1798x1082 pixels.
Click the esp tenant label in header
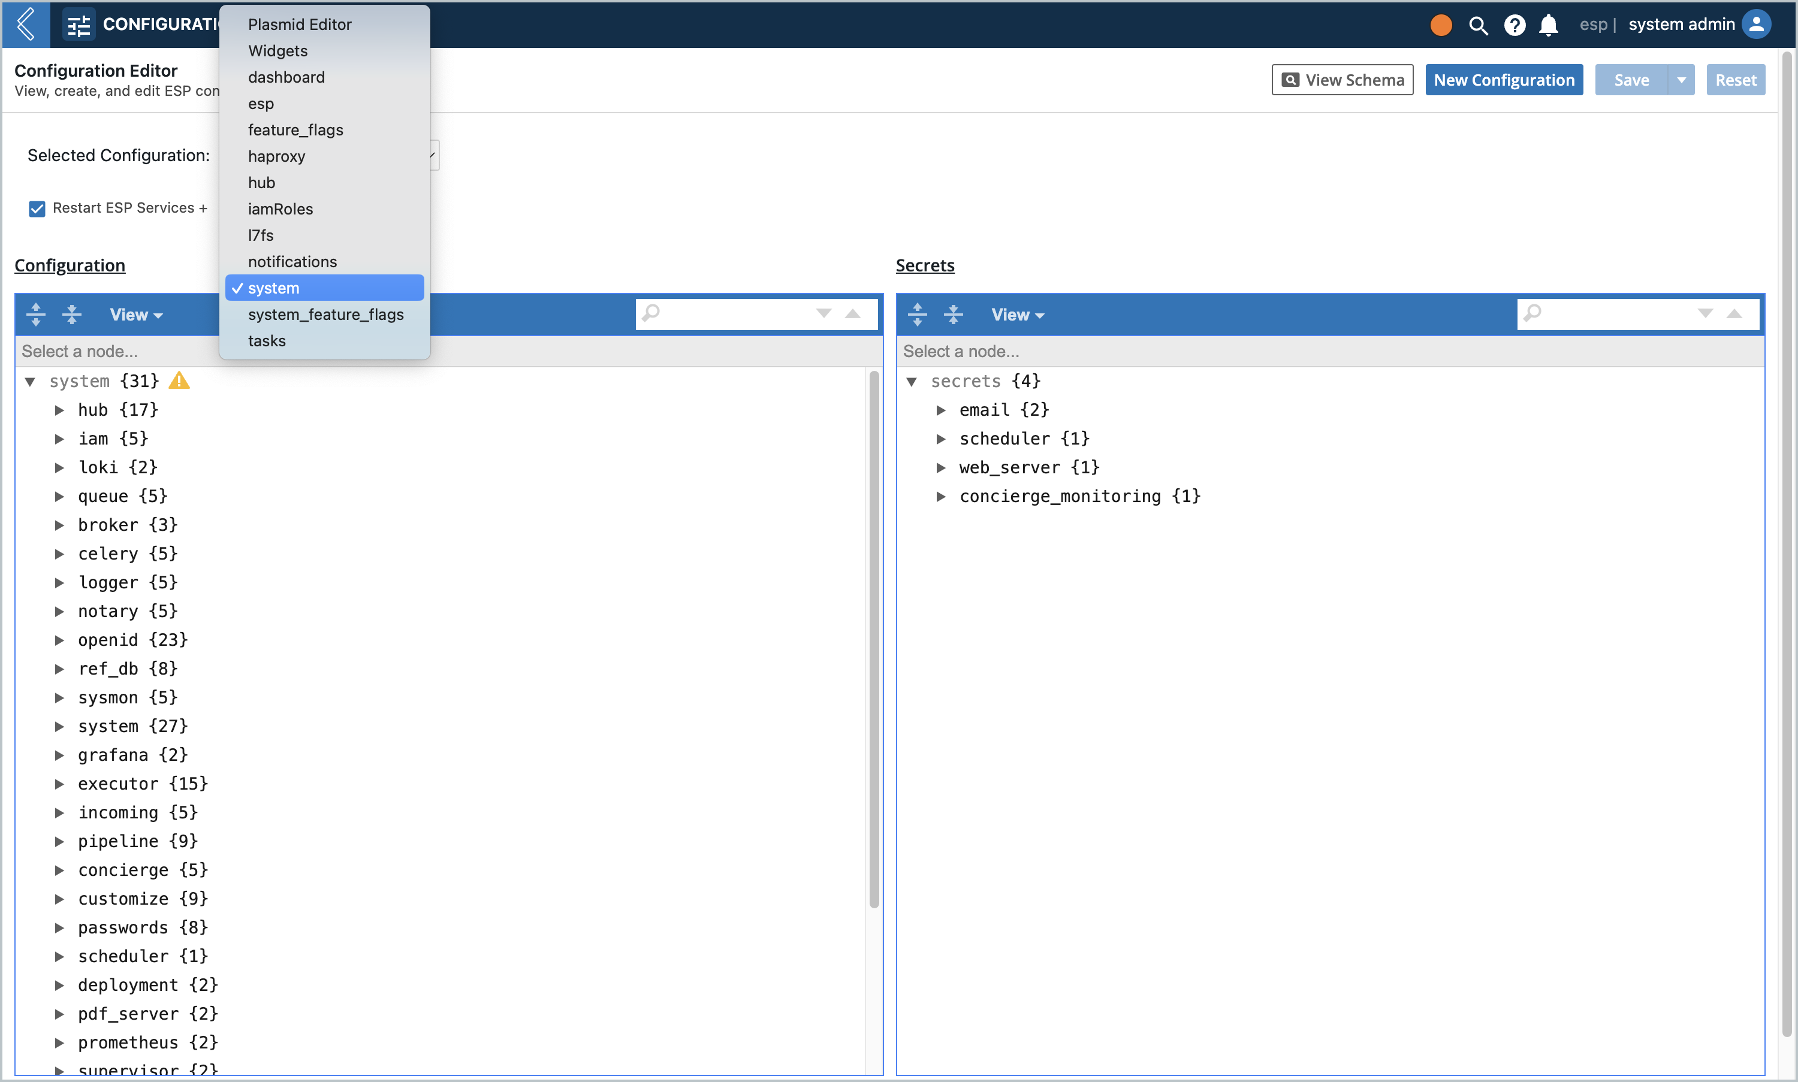(x=1593, y=25)
